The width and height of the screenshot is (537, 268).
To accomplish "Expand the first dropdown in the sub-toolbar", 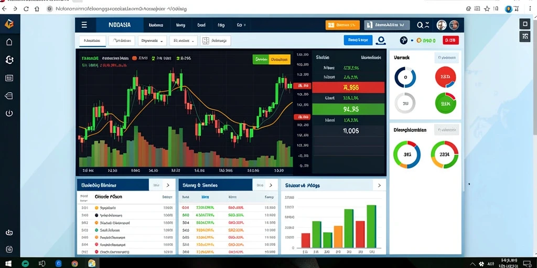I will pyautogui.click(x=153, y=41).
